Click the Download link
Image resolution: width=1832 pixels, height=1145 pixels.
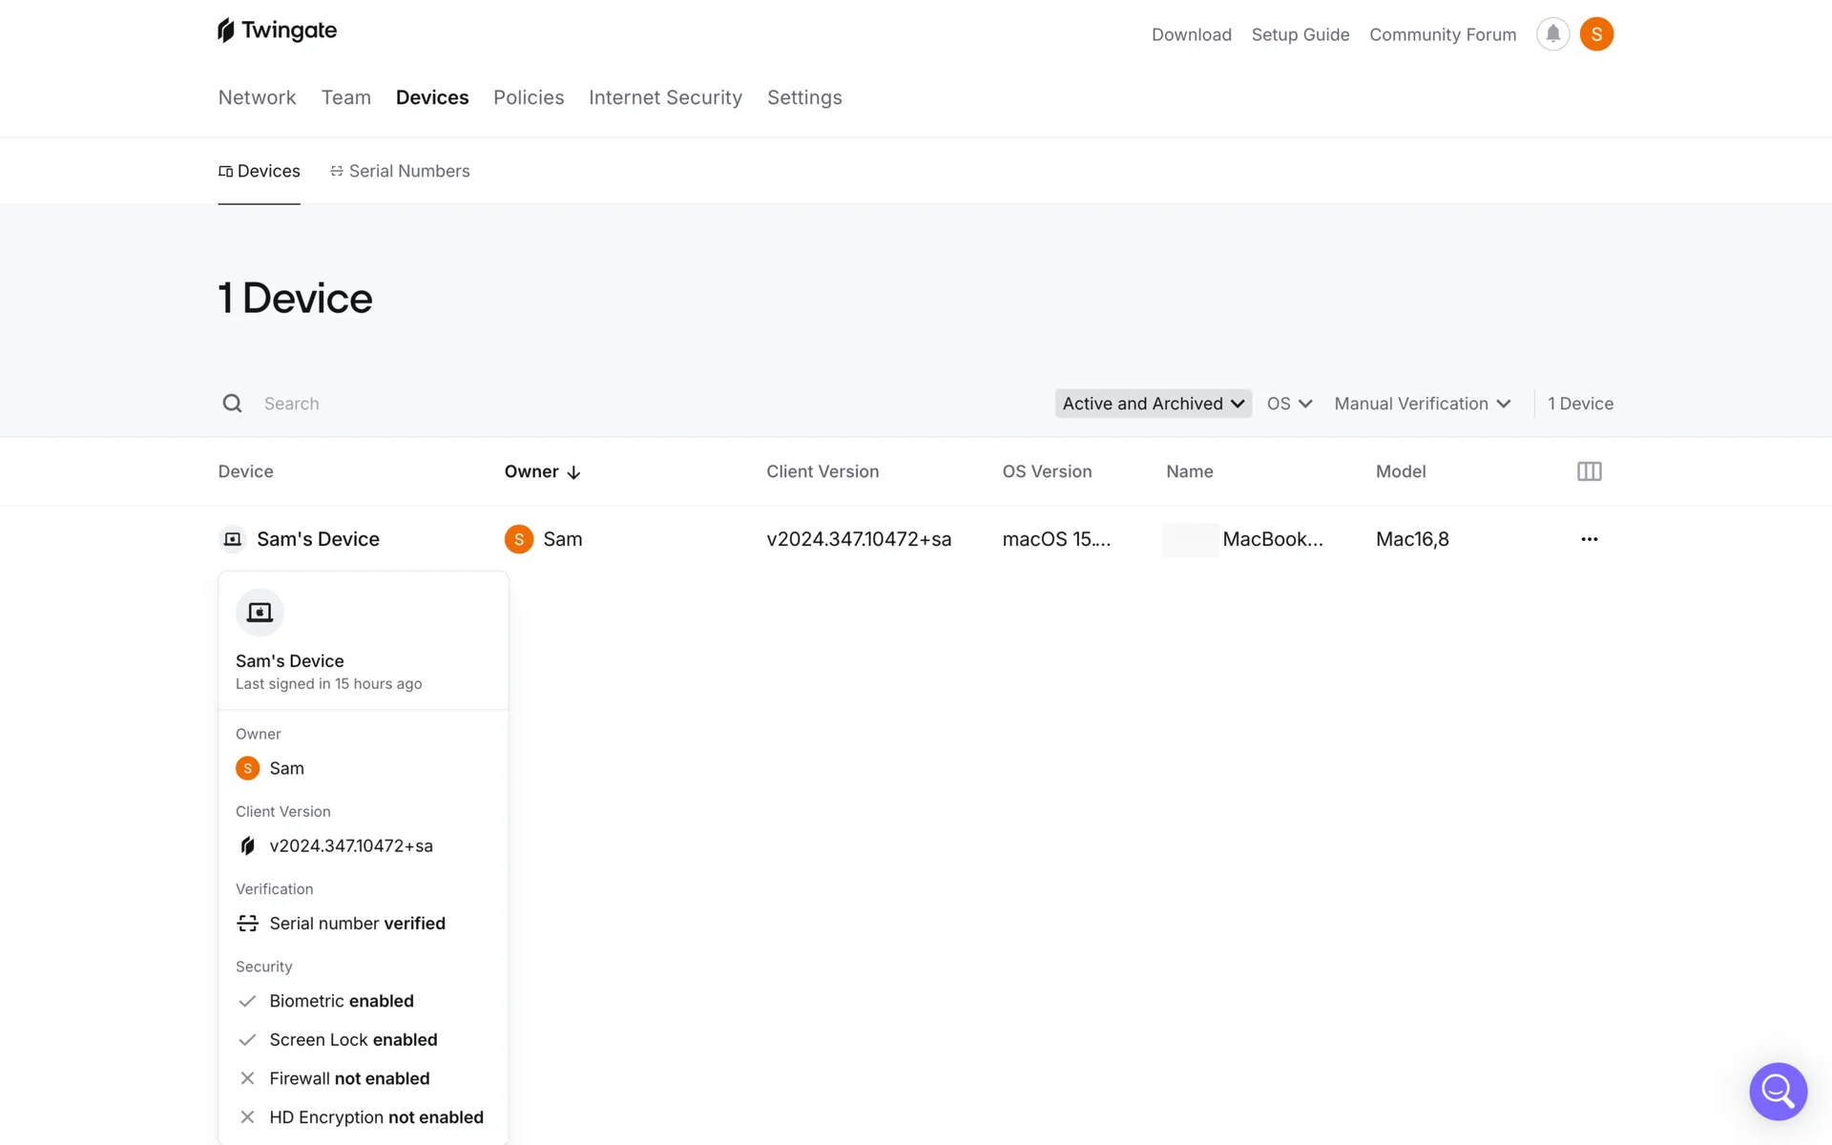tap(1191, 34)
